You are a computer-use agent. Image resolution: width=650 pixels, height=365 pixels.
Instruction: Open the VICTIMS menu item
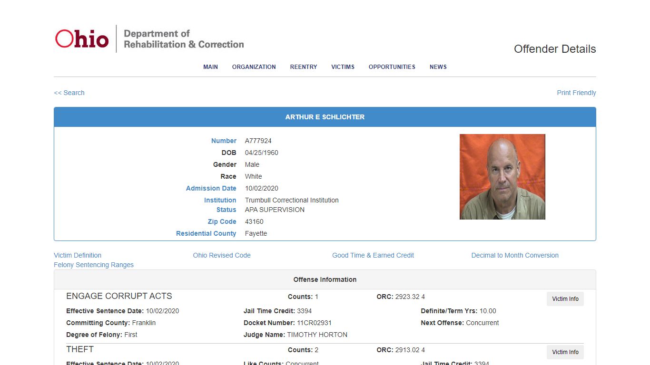point(343,67)
